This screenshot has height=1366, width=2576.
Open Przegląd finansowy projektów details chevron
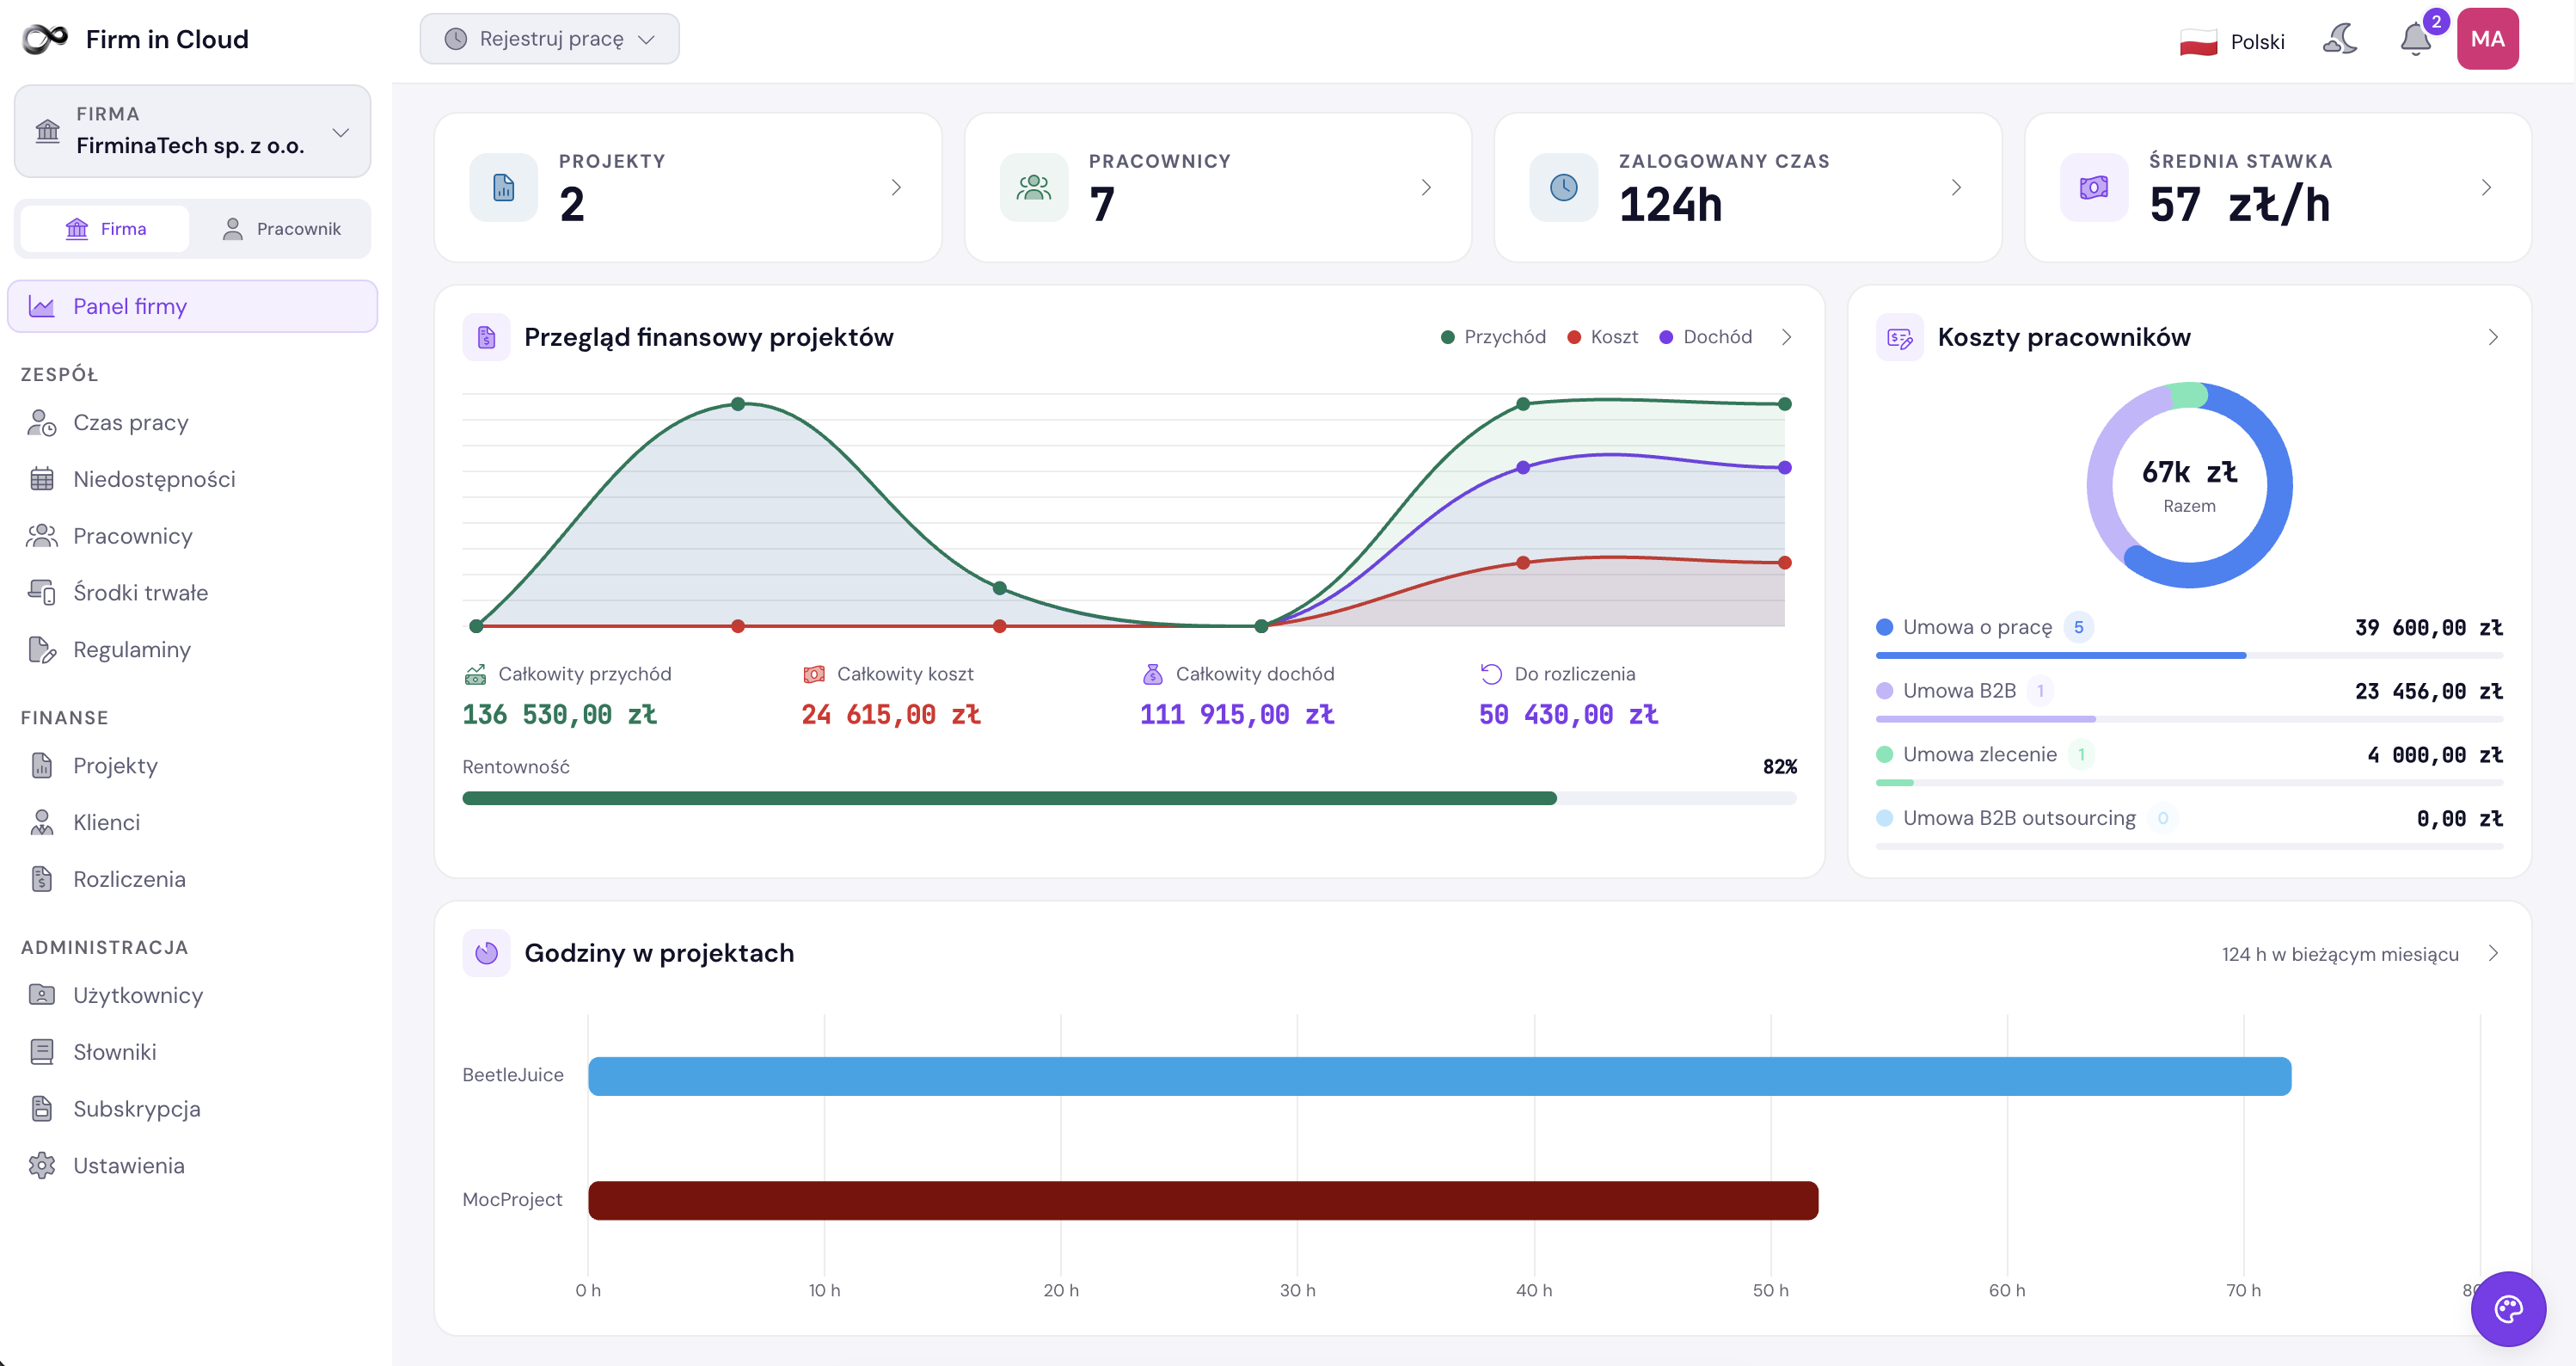(1787, 337)
